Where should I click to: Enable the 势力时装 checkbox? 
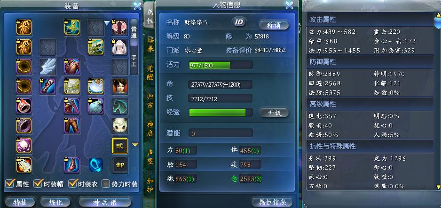105,184
